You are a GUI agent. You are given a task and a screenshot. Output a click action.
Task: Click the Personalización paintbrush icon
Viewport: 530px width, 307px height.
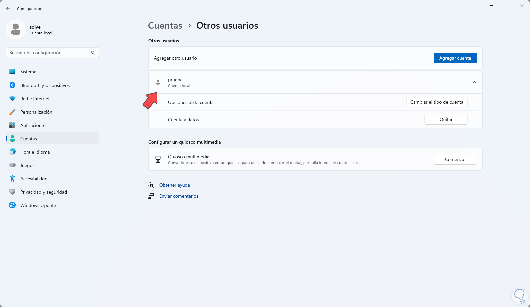[12, 112]
